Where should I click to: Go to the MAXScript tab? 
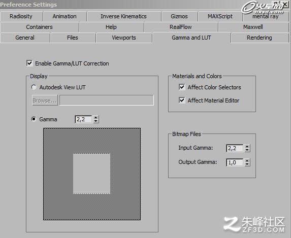[220, 16]
